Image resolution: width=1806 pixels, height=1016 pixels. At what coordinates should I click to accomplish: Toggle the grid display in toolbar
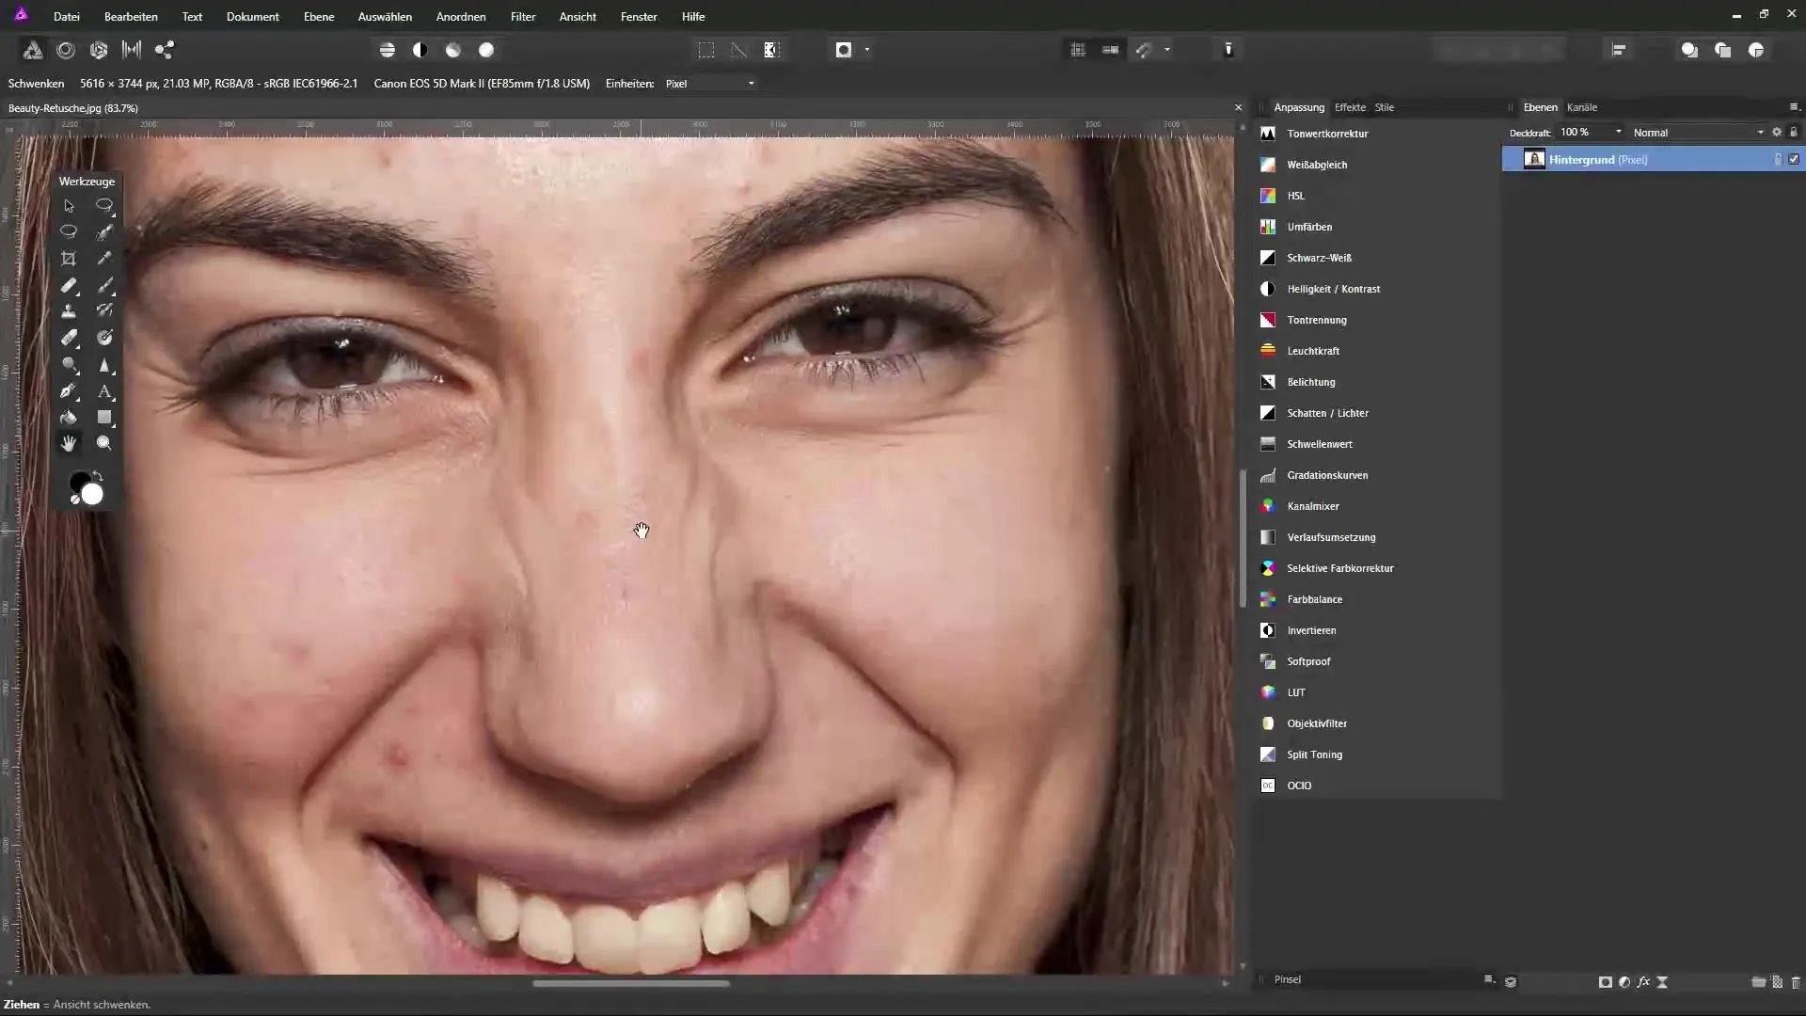coord(1078,50)
